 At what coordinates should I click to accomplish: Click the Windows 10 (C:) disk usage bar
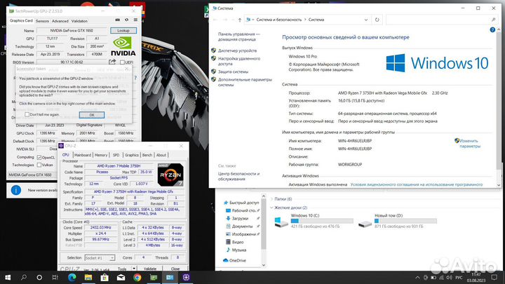[322, 221]
